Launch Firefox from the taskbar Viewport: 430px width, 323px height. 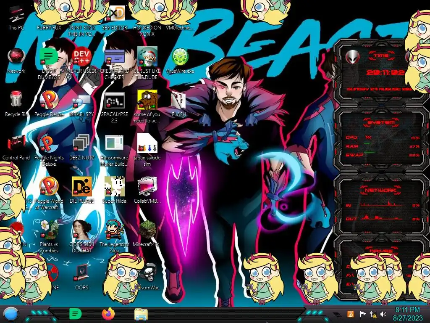[x=108, y=314]
